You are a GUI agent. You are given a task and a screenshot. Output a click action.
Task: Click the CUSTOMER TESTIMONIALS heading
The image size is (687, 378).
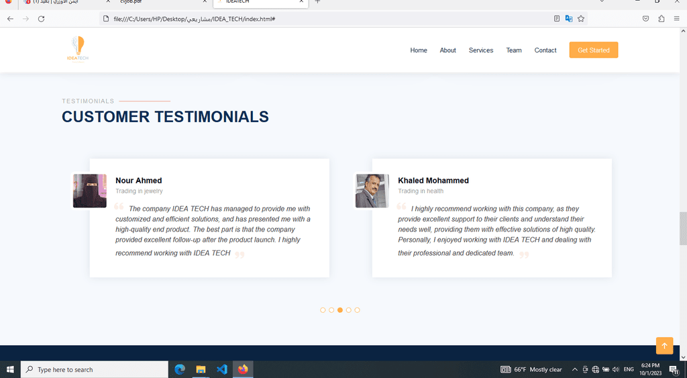165,117
